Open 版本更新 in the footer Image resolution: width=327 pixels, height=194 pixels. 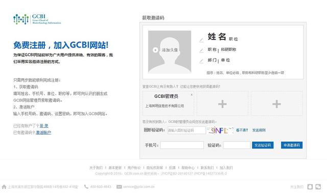coord(115,168)
